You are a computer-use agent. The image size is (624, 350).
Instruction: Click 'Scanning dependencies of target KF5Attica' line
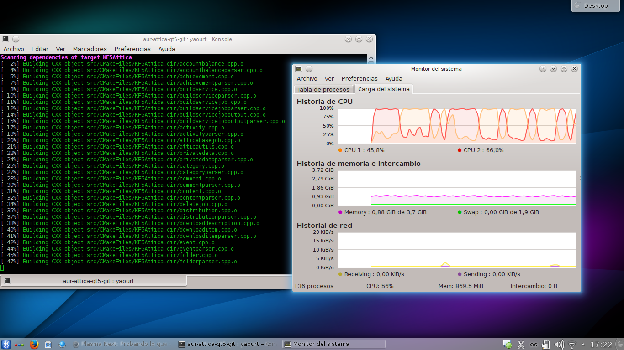click(66, 57)
